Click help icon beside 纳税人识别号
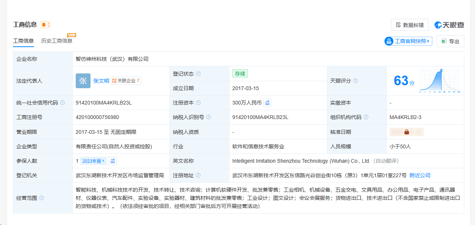475x225 pixels. (209, 117)
